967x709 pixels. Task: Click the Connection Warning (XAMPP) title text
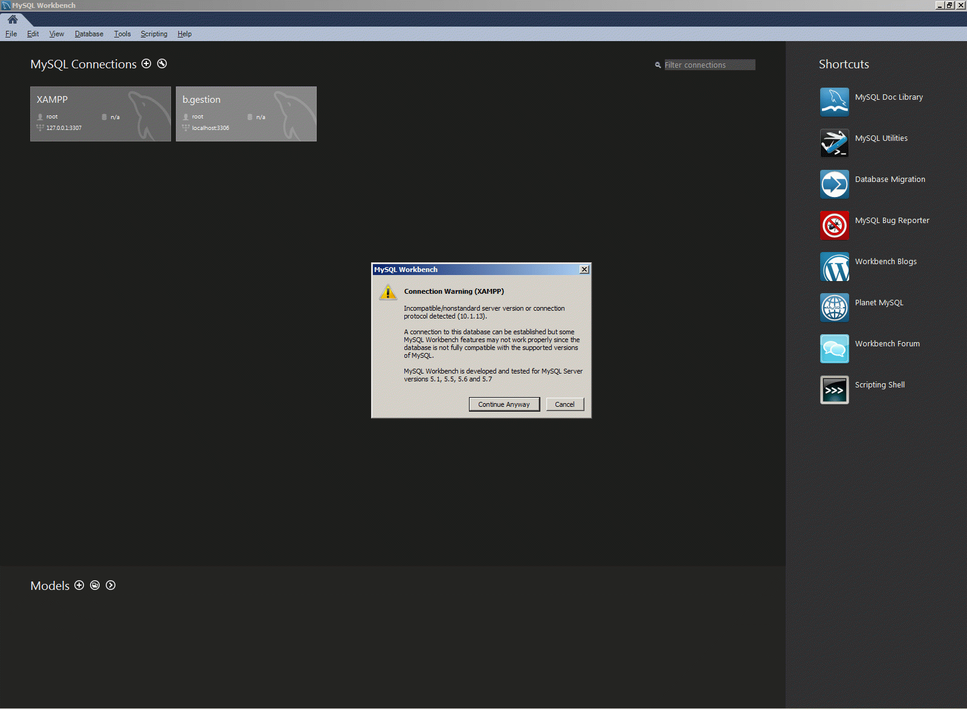(454, 291)
